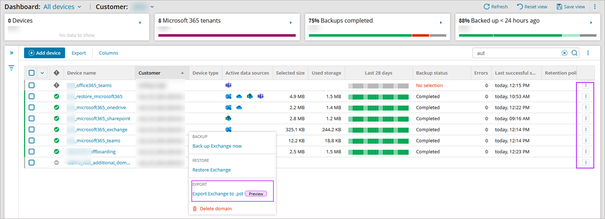Open the table options kebab menu beside search
This screenshot has width=605, height=219.
tap(588, 53)
